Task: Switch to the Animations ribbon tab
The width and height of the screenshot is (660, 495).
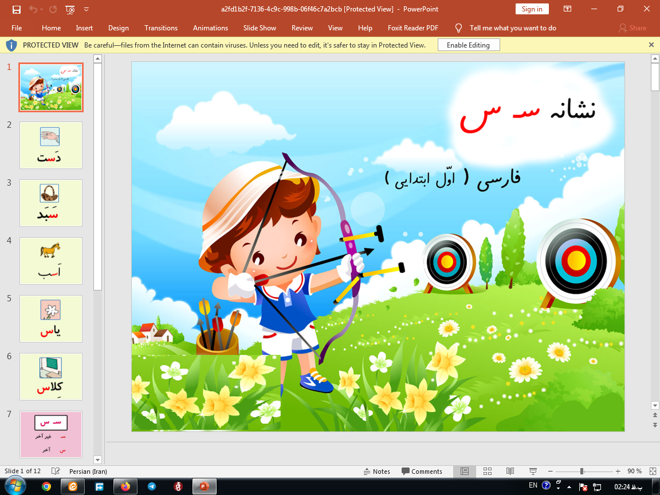Action: [210, 27]
